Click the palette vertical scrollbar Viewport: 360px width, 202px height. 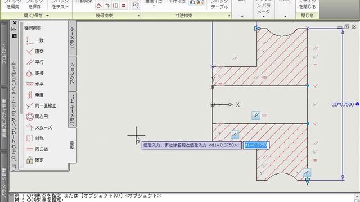[21, 95]
